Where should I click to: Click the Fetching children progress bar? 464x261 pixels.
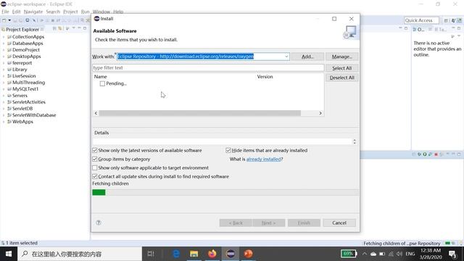(225, 192)
